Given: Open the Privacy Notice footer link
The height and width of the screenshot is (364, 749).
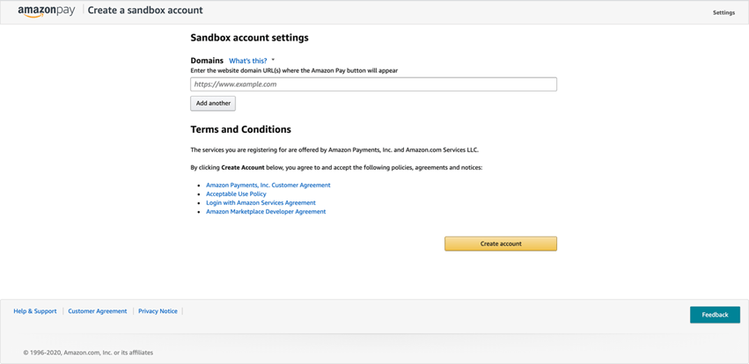Looking at the screenshot, I should coord(158,311).
